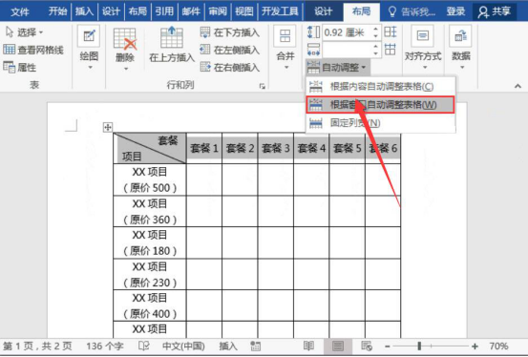Click the macro recording status icon
Viewport: 528px width, 357px height.
pos(256,346)
